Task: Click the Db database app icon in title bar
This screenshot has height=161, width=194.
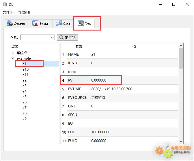Action: [5, 4]
